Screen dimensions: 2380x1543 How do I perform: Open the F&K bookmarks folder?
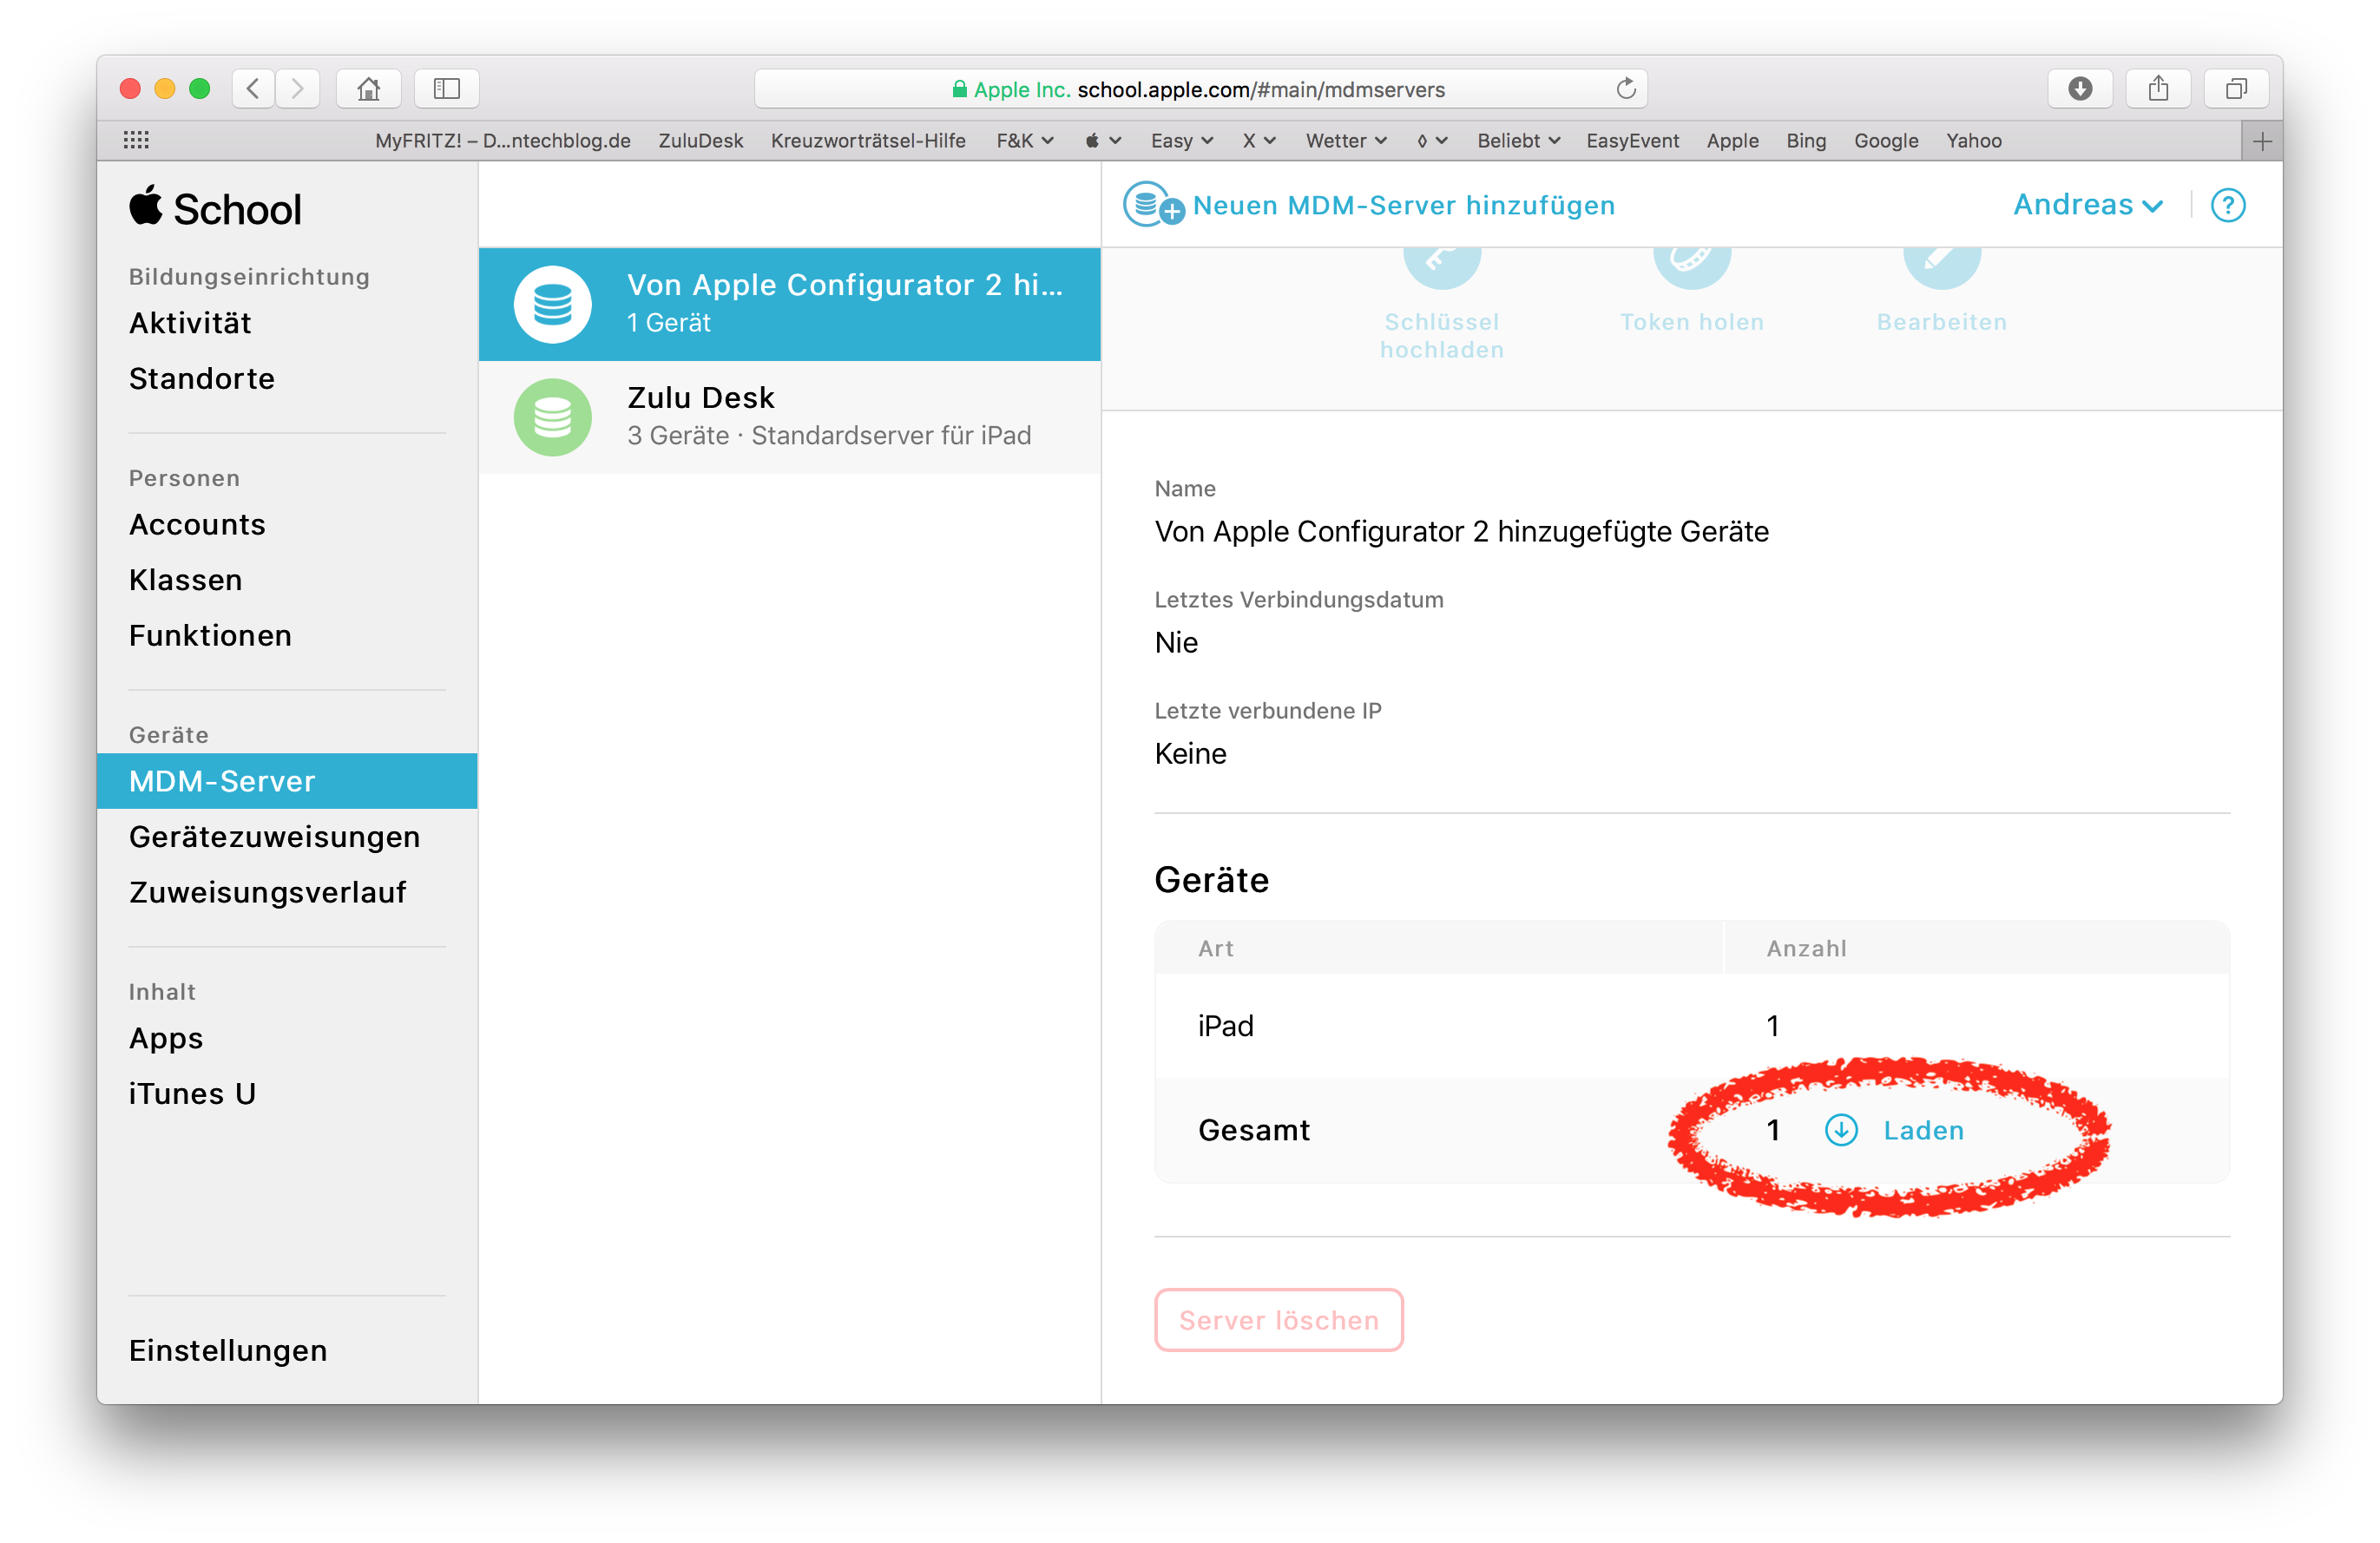[1024, 141]
